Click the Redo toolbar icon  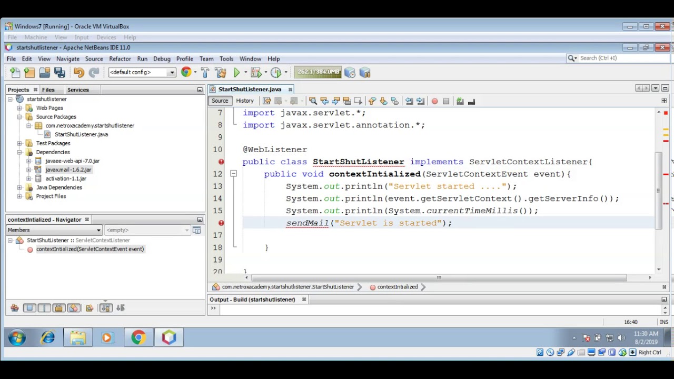tap(94, 73)
